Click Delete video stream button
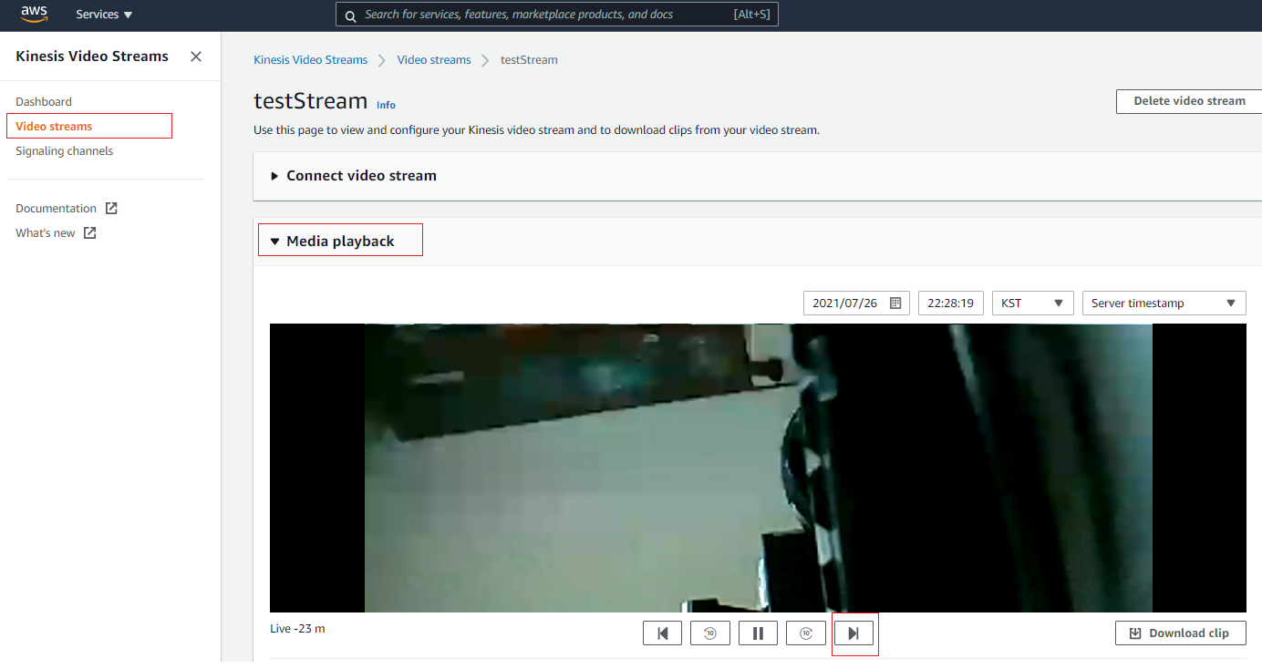The image size is (1262, 669). 1189,101
